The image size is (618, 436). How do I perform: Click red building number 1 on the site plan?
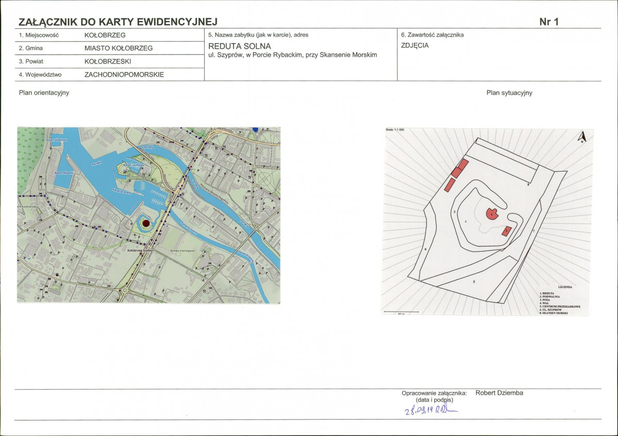pos(492,214)
